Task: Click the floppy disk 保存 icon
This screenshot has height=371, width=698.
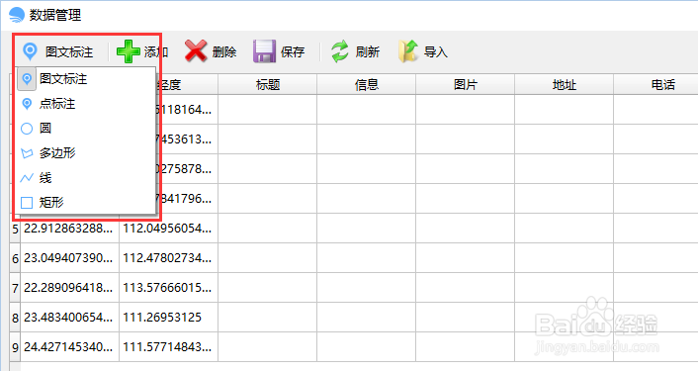Action: [x=264, y=51]
